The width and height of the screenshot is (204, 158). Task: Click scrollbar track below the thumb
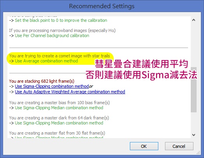pos(193,122)
